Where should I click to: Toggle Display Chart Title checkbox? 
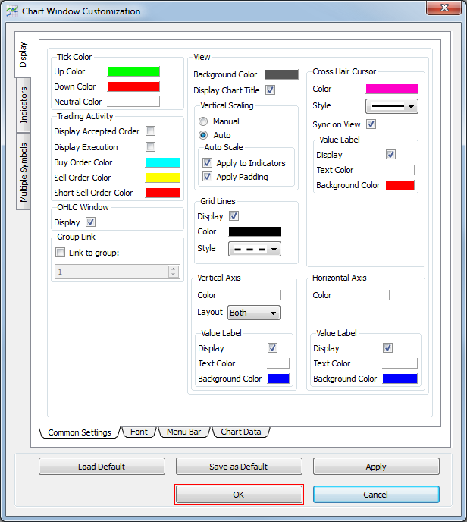[x=270, y=90]
